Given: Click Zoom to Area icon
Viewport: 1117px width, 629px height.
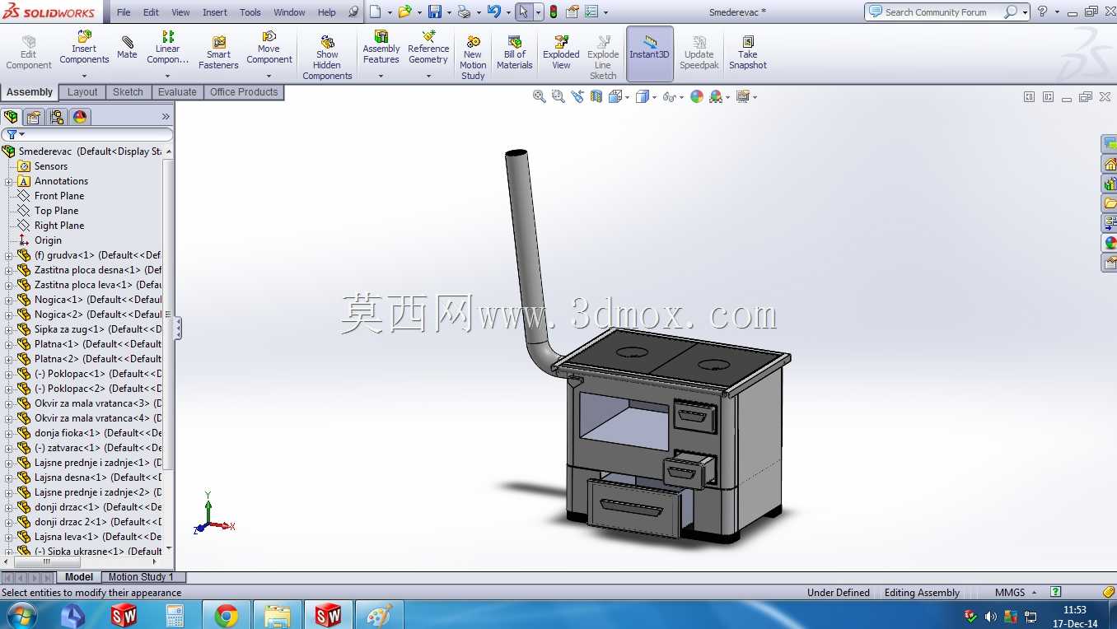Looking at the screenshot, I should [558, 96].
